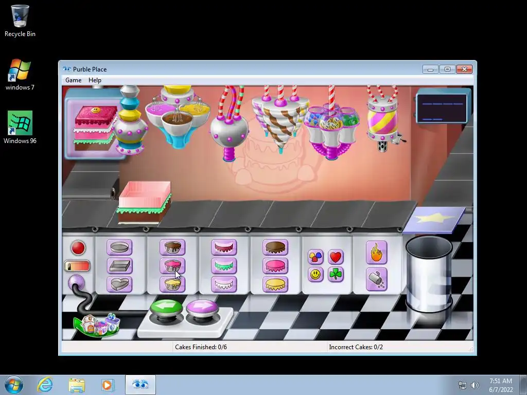The image size is (527, 395).
Task: Pick the red filling layer icing
Action: point(224,247)
